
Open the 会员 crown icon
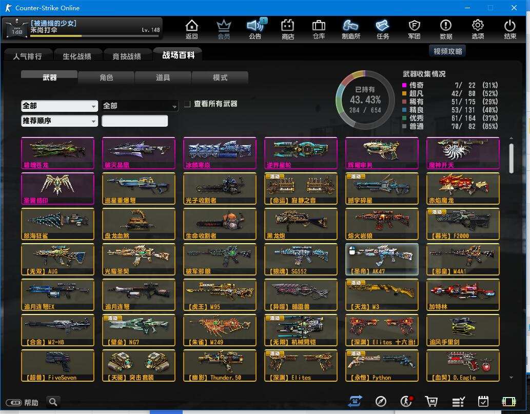tap(224, 29)
